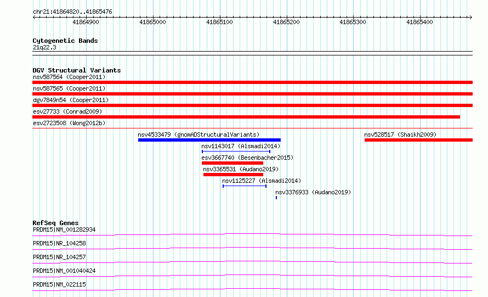The width and height of the screenshot is (488, 297).
Task: Open variant nsv587565 (Cooper2011) label
Action: tap(69, 88)
